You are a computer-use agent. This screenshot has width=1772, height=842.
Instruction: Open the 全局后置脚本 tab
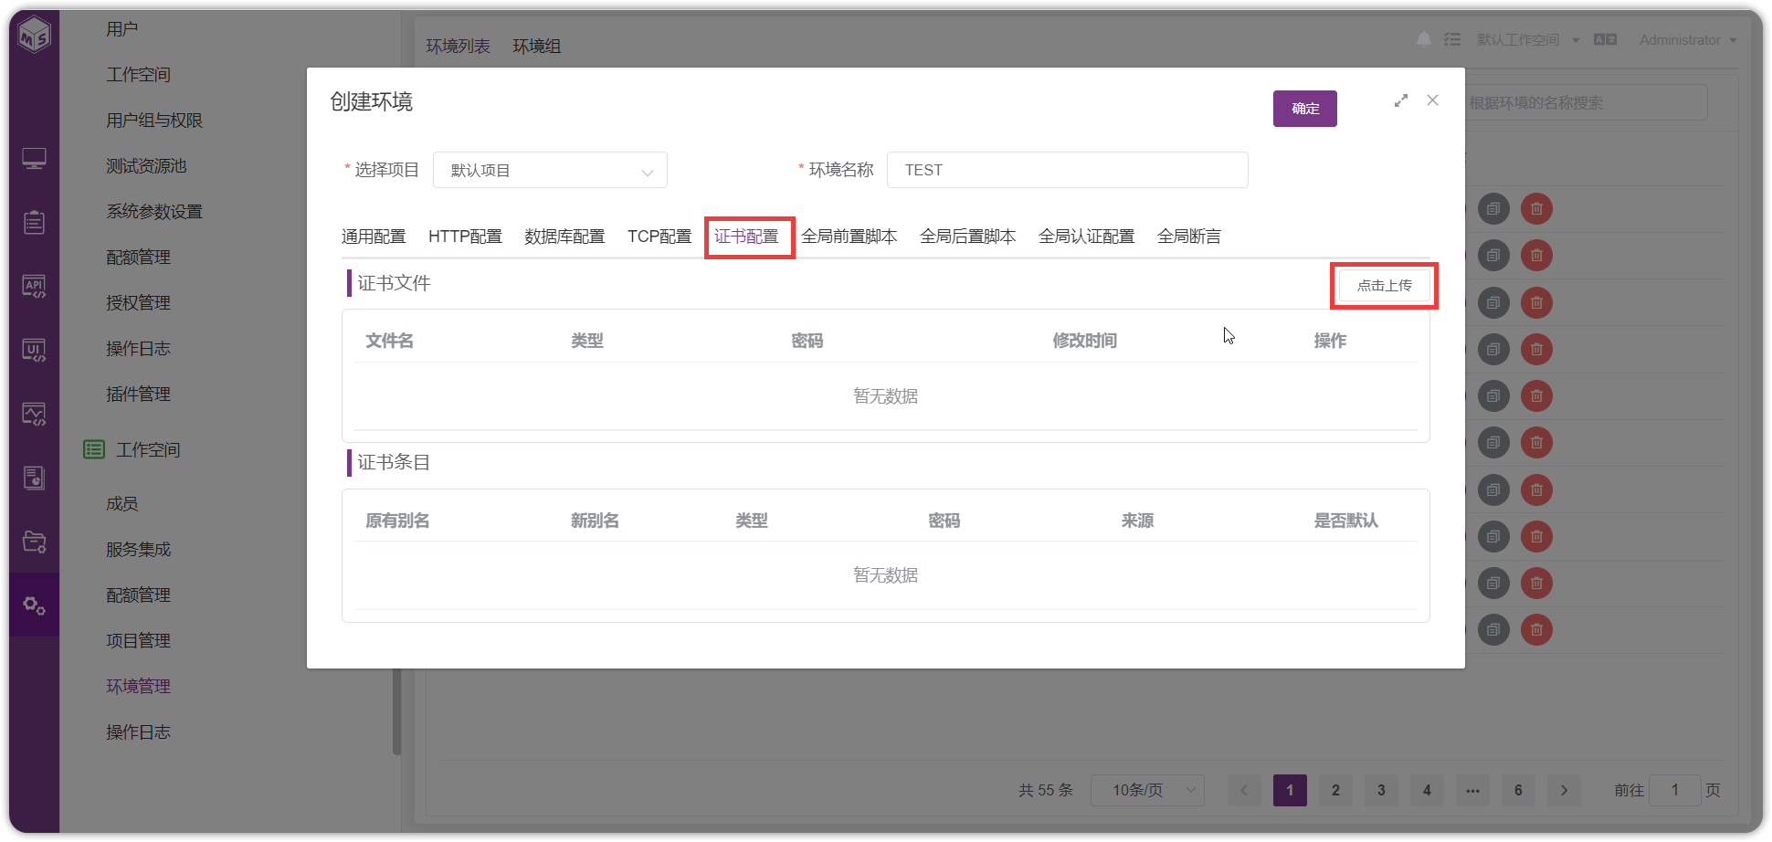tap(968, 237)
